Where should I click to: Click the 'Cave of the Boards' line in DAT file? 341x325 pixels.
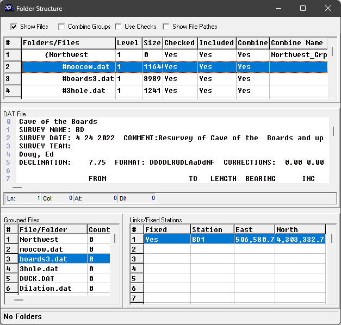tap(58, 122)
